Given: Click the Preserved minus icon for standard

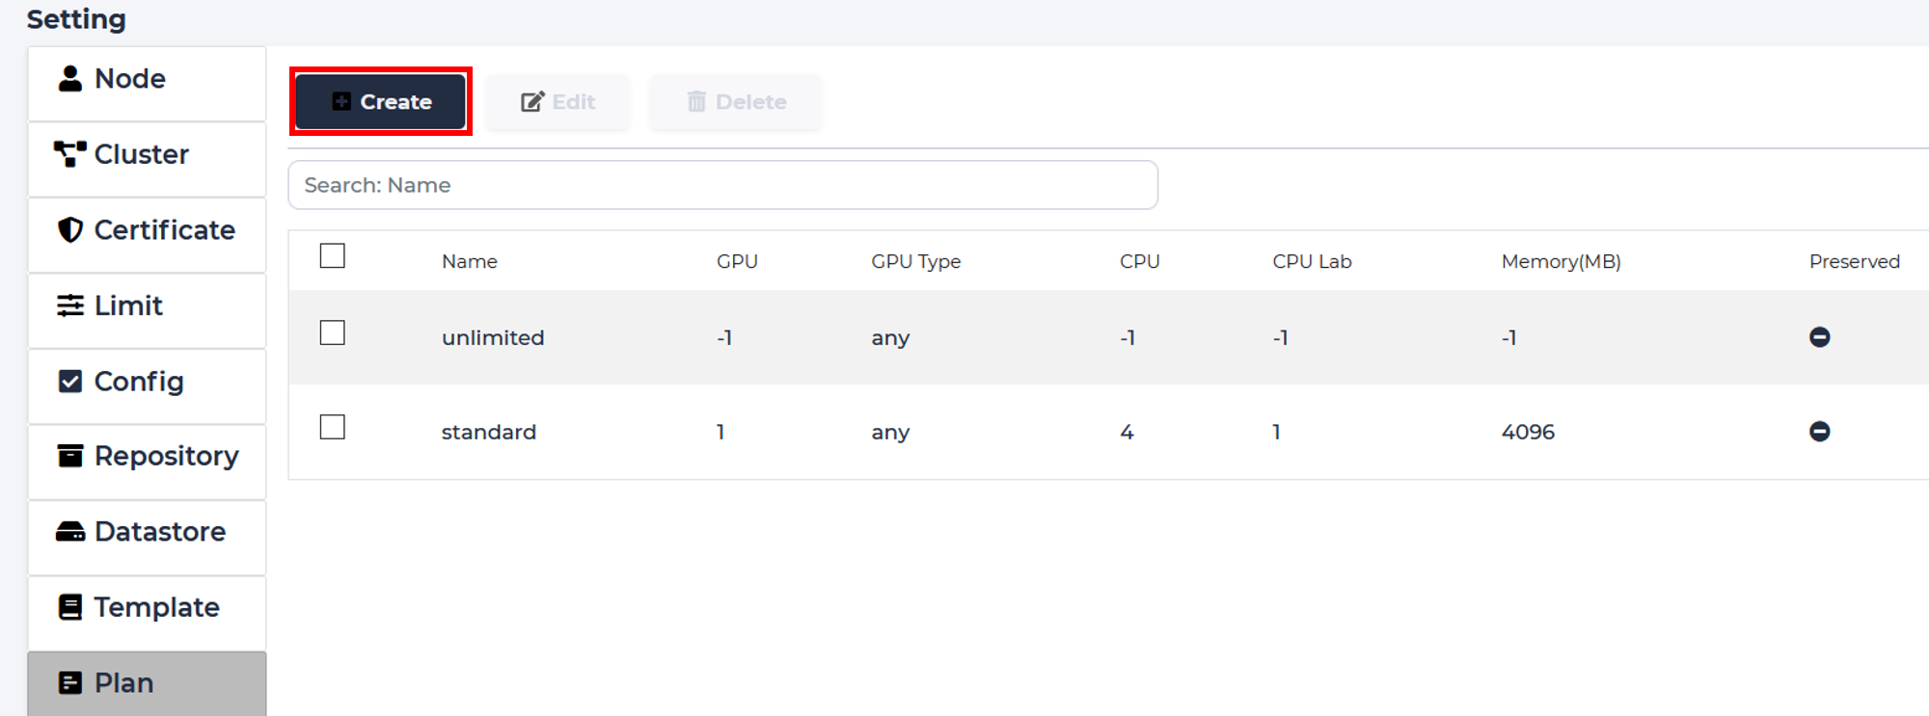Looking at the screenshot, I should 1819,431.
